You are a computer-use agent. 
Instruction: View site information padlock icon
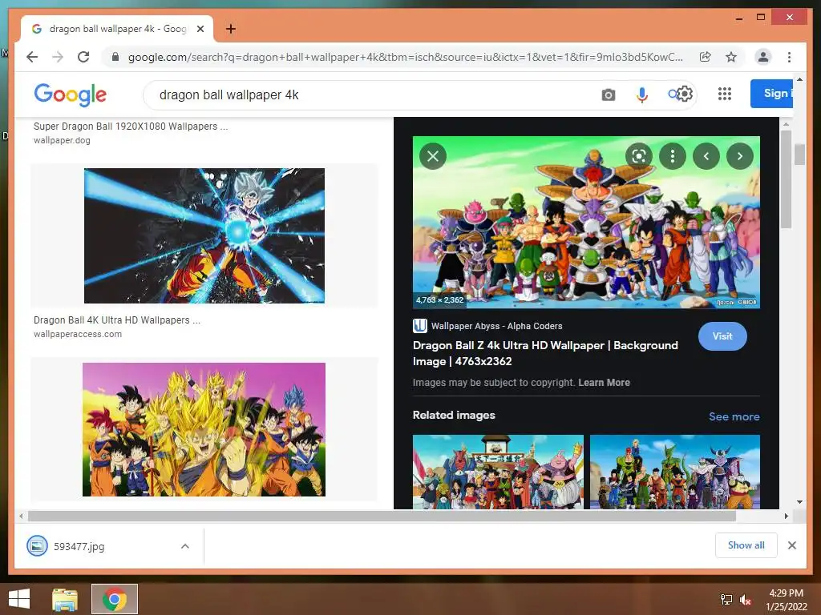(115, 57)
